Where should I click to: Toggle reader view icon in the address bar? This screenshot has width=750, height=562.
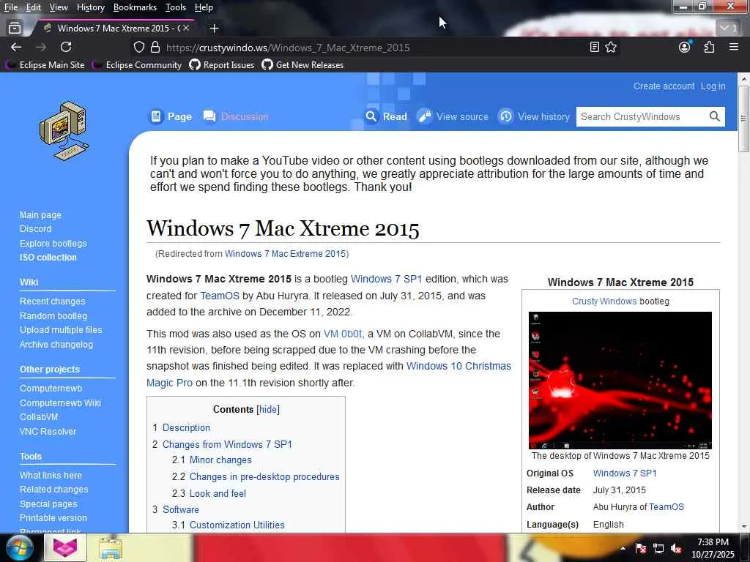(x=594, y=47)
